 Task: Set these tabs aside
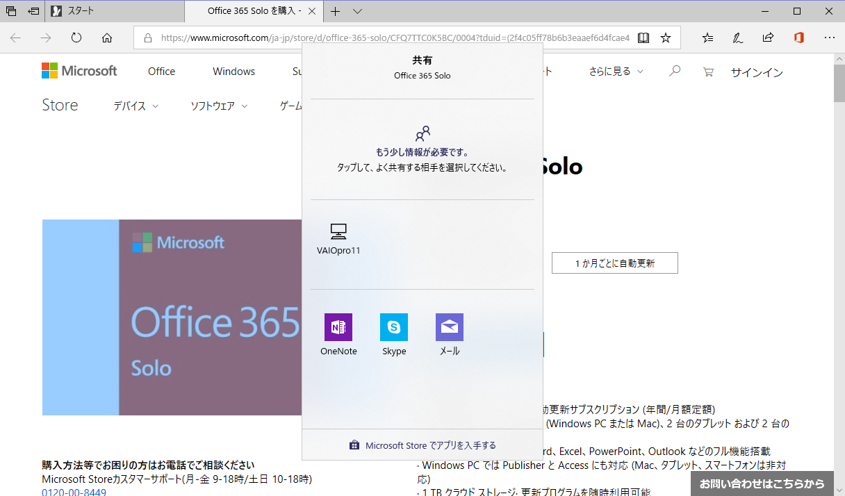point(33,11)
